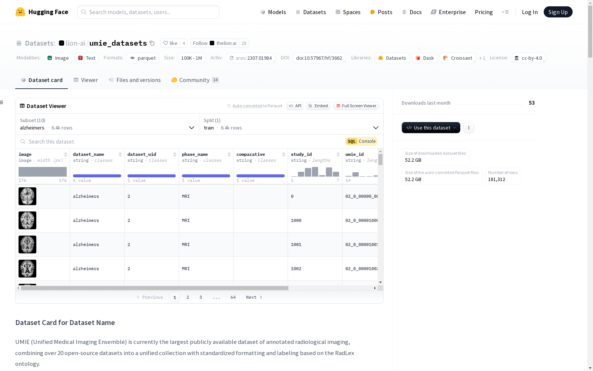Open the MRI thumbnail in study 1002 row
The image size is (593, 371).
click(27, 269)
